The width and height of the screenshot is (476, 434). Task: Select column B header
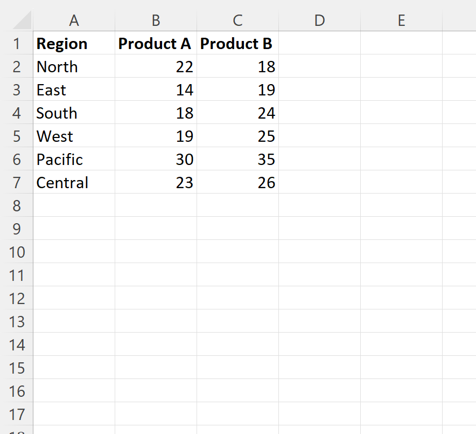[156, 20]
